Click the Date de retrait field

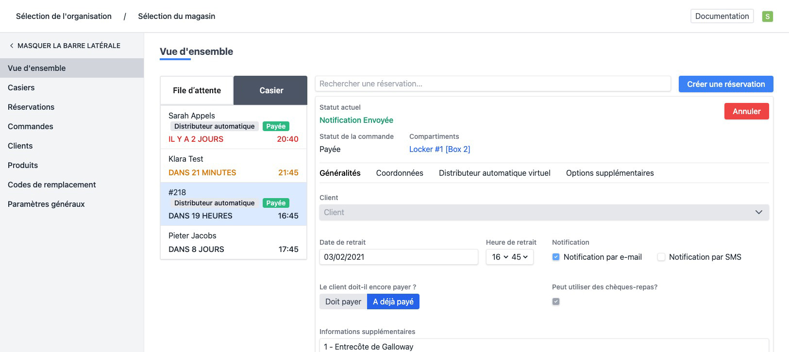click(x=398, y=257)
